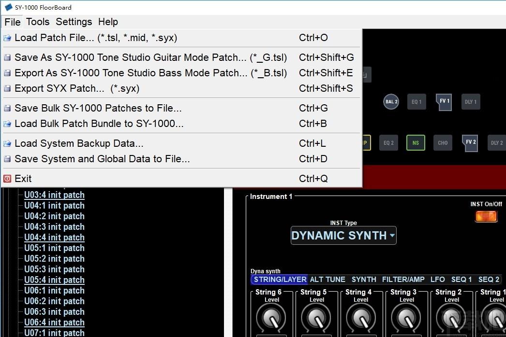506x337 pixels.
Task: Switch to the SYNTH tab
Action: tap(364, 280)
